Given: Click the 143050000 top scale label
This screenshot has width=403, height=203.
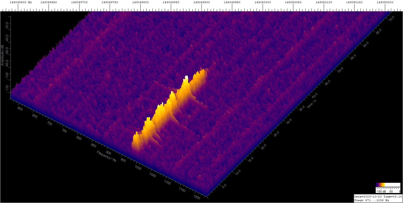Looking at the screenshot, I should tap(263, 2).
